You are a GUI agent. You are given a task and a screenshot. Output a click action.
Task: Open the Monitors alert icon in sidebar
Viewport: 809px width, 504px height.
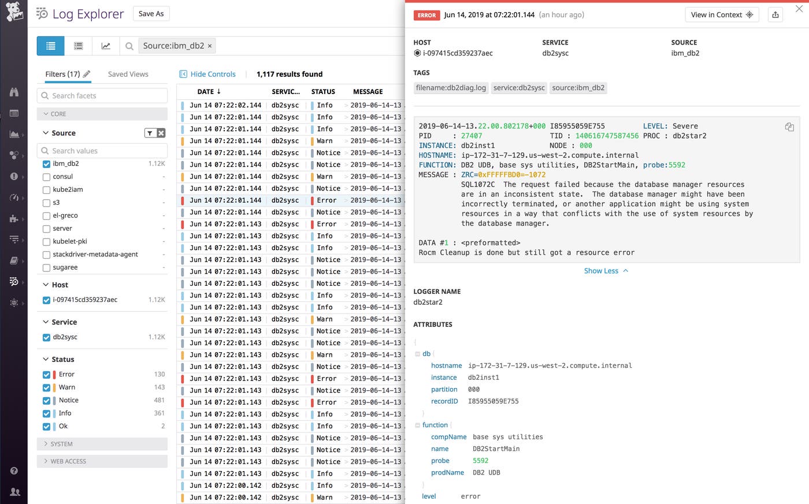pos(14,176)
